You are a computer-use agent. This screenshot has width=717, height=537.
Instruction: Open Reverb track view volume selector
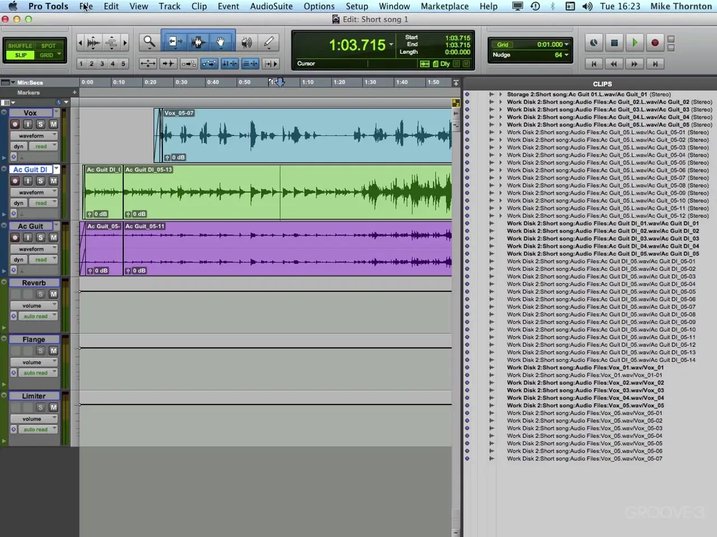tap(34, 305)
